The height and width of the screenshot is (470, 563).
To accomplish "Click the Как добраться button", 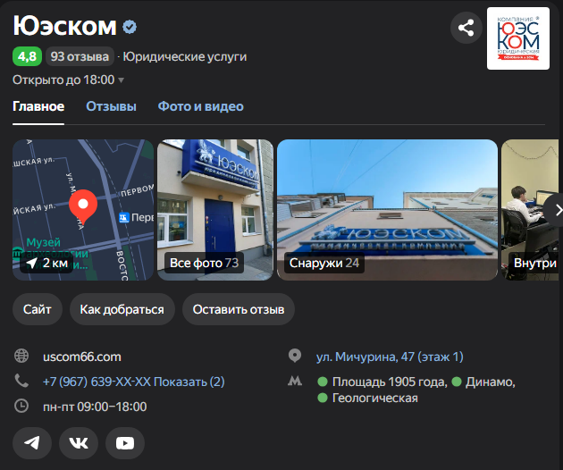I will [x=122, y=309].
